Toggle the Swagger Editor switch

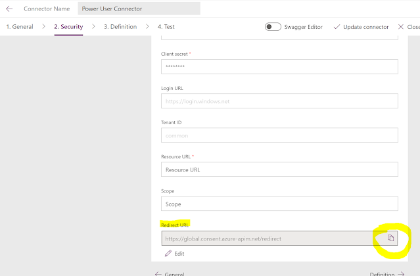pos(273,27)
